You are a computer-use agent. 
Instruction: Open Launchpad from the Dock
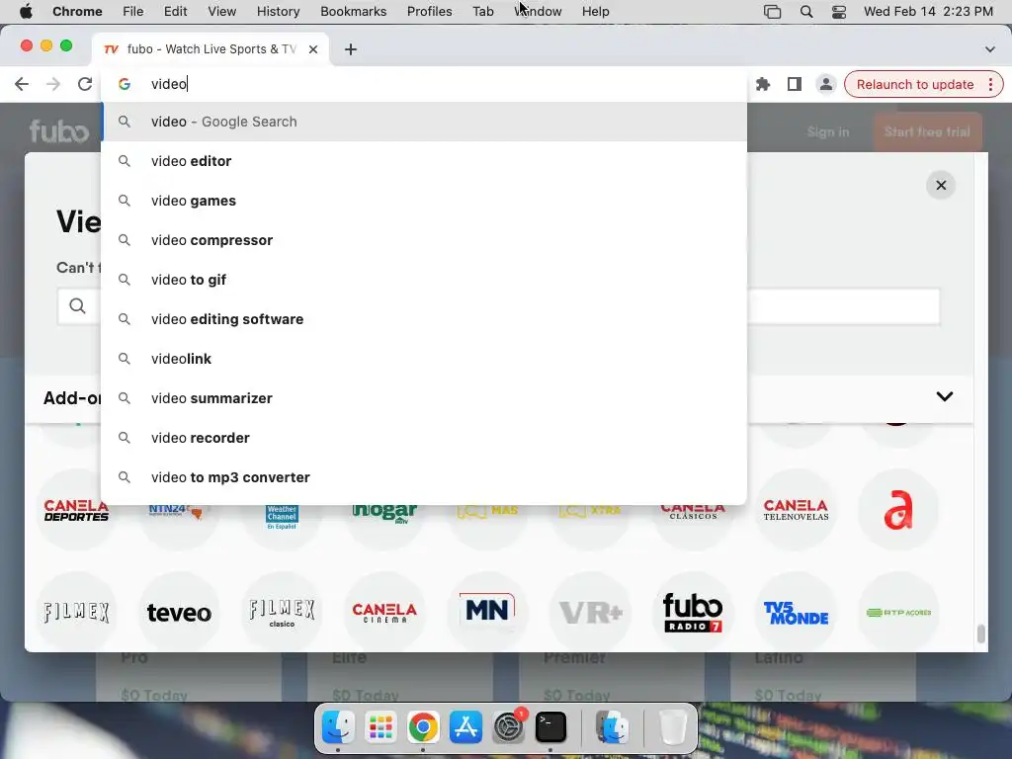pyautogui.click(x=380, y=727)
